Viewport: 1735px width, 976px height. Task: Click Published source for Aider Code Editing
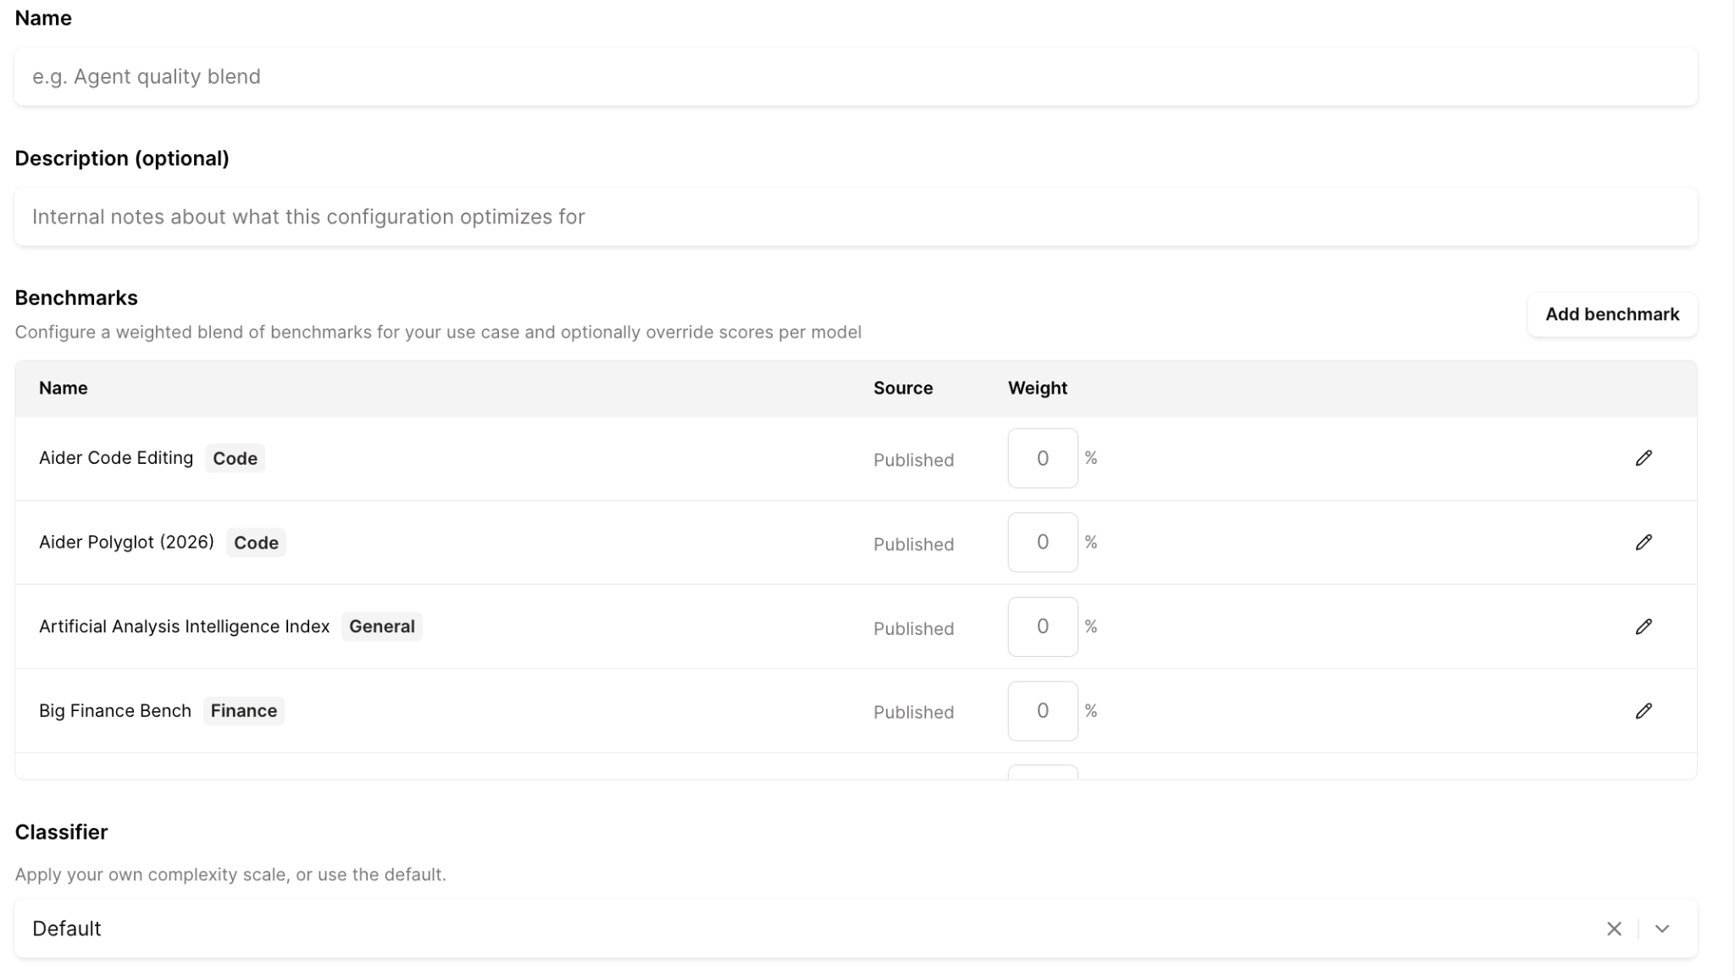(913, 460)
